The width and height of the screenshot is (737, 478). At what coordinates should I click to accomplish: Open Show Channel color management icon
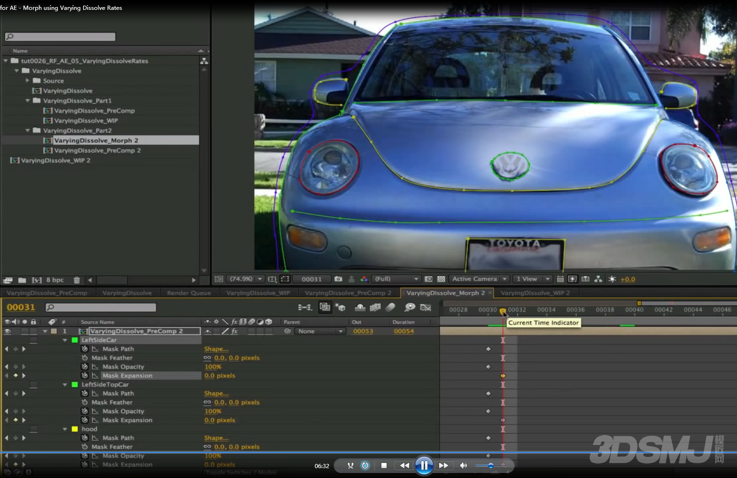click(364, 279)
